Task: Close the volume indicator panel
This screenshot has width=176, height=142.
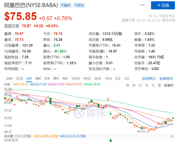Action: pos(172,136)
